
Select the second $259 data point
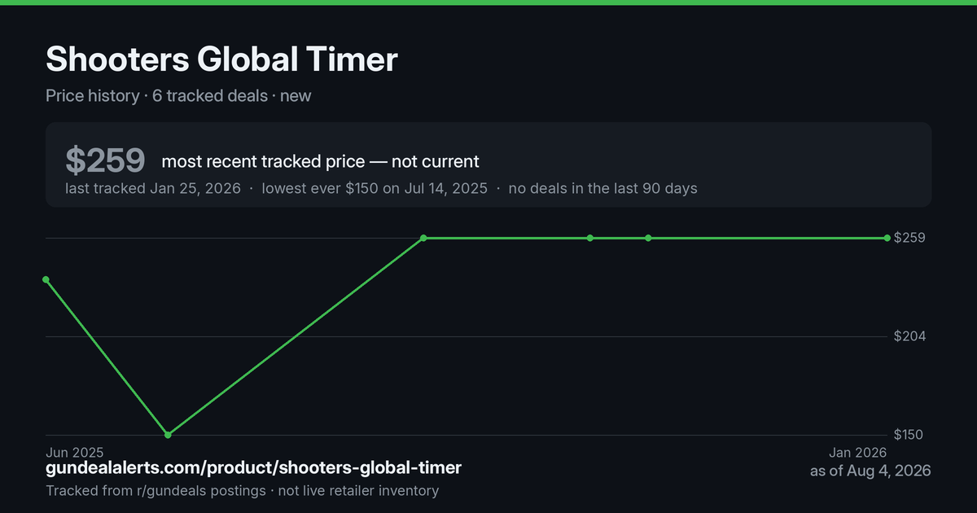click(x=590, y=238)
